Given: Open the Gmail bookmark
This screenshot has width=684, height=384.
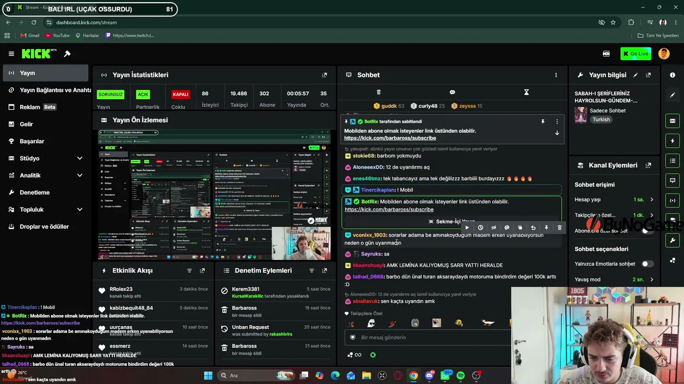Looking at the screenshot, I should click(30, 36).
